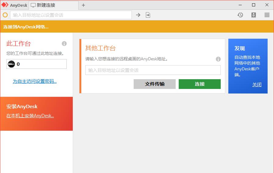Click the file transfer icon in toolbar
This screenshot has height=173, width=274.
tap(148, 15)
